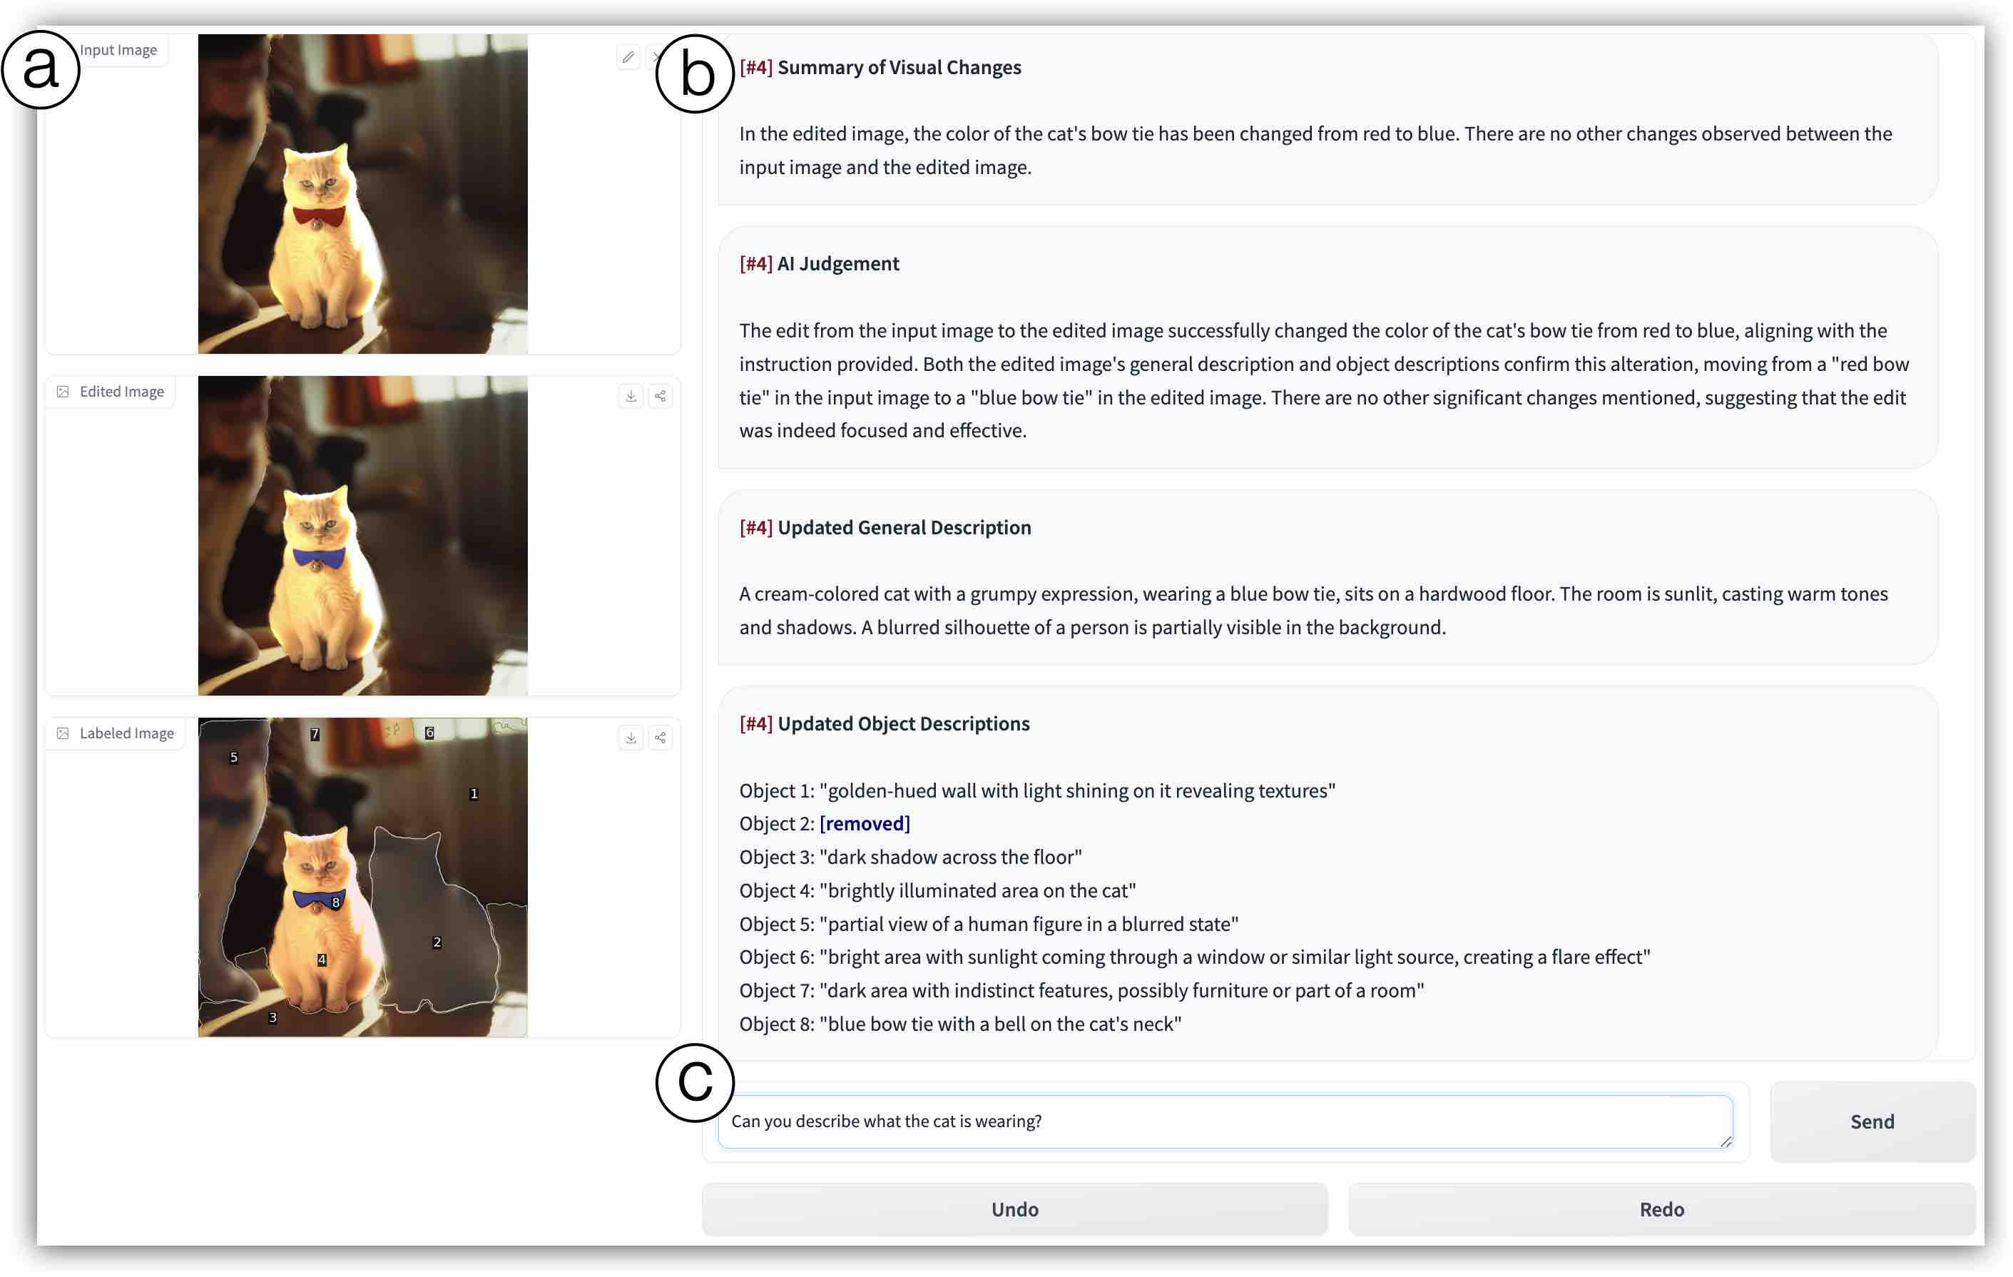Viewport: 2013px width, 1277px height.
Task: Share the Labeled Image
Action: (x=661, y=738)
